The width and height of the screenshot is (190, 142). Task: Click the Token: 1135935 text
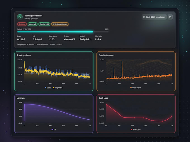(x=56, y=44)
